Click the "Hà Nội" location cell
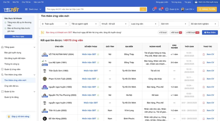 tap(129, 95)
